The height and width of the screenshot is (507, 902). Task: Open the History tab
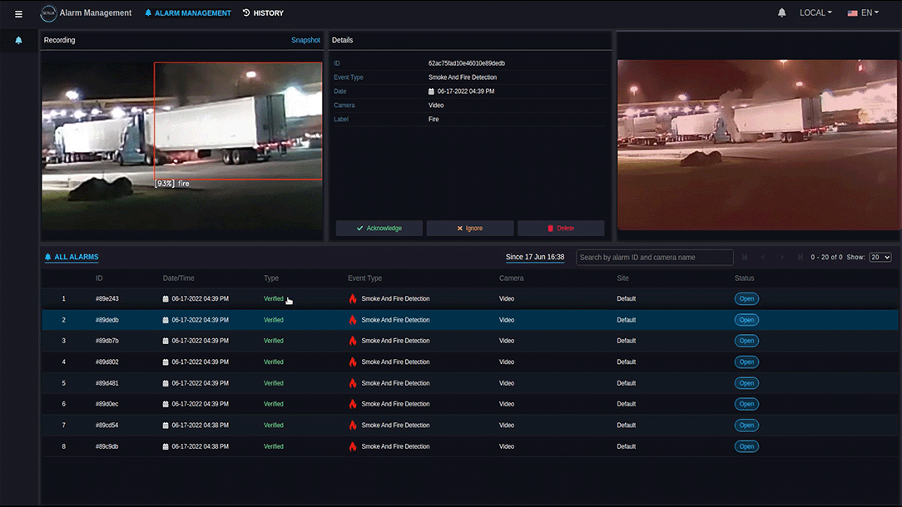point(263,13)
